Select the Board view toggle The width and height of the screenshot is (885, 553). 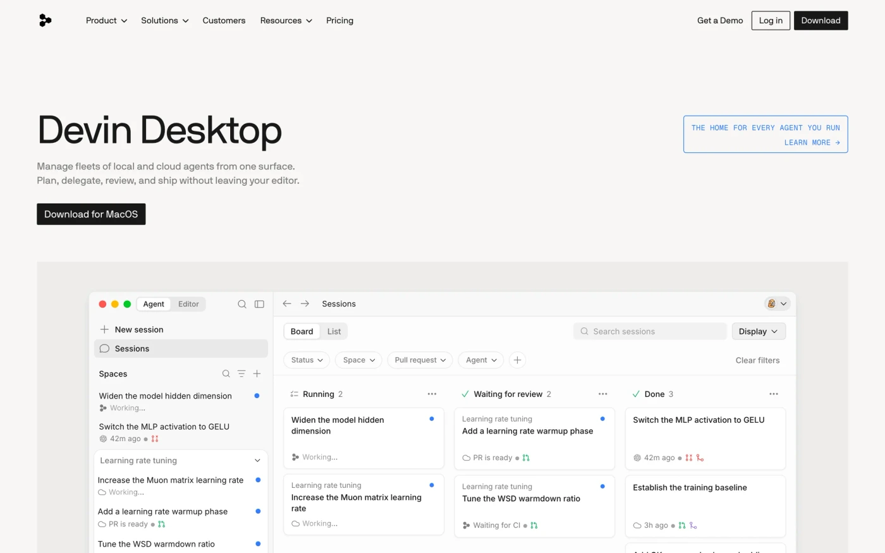coord(302,332)
